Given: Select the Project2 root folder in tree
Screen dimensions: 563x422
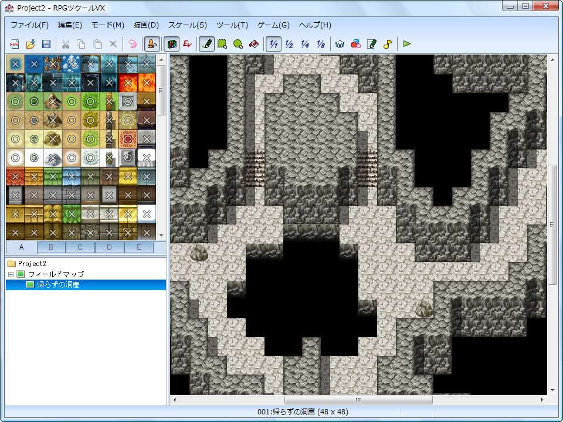Looking at the screenshot, I should point(32,264).
